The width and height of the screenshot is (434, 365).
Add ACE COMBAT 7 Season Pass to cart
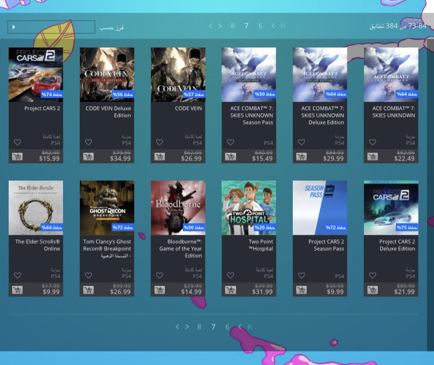point(230,157)
